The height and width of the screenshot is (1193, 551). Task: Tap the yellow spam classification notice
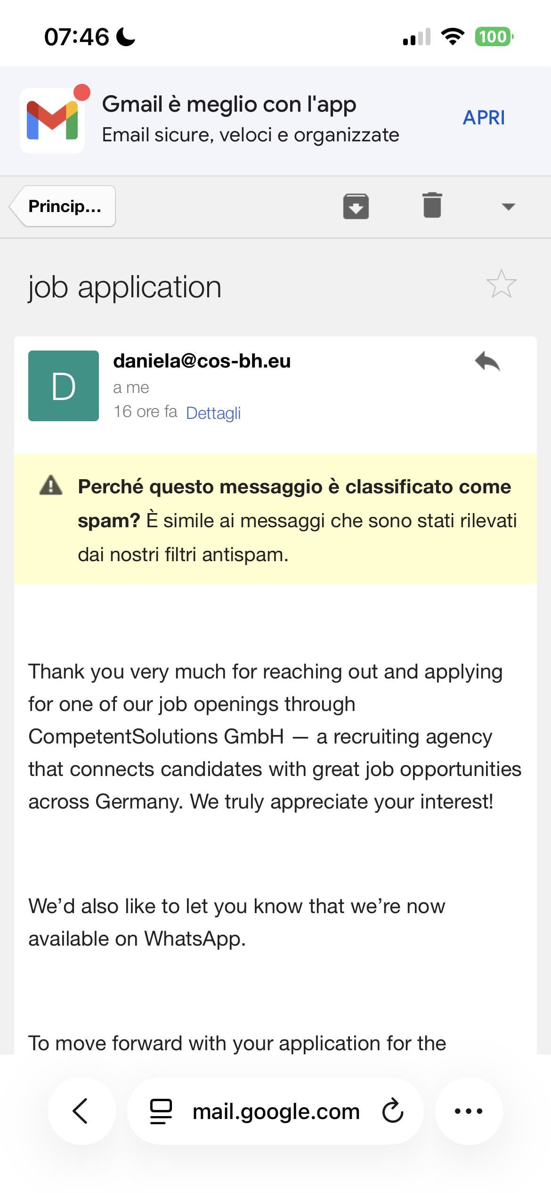[297, 520]
